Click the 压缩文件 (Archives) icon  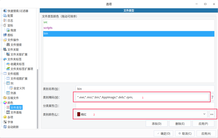coord(5,98)
